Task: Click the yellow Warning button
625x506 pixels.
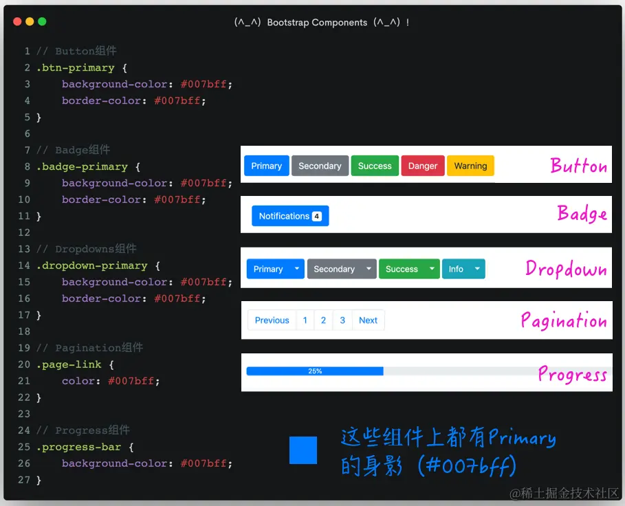Action: point(471,166)
